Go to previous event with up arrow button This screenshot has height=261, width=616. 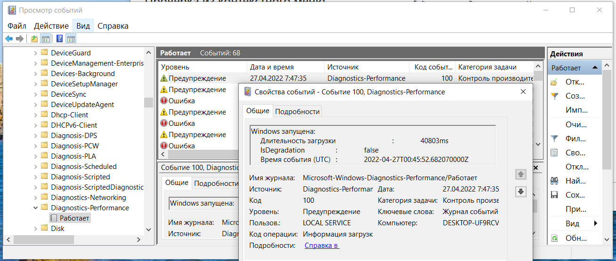pos(520,174)
